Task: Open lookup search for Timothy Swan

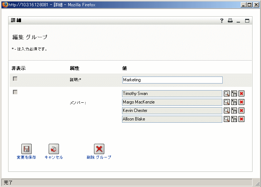Action: pyautogui.click(x=227, y=93)
